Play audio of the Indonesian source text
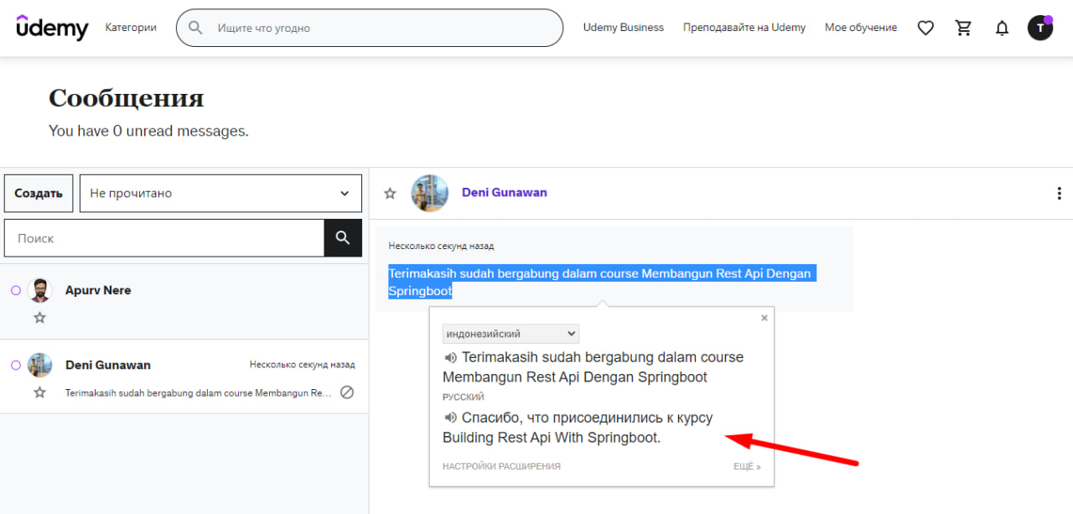The width and height of the screenshot is (1073, 514). (x=450, y=357)
